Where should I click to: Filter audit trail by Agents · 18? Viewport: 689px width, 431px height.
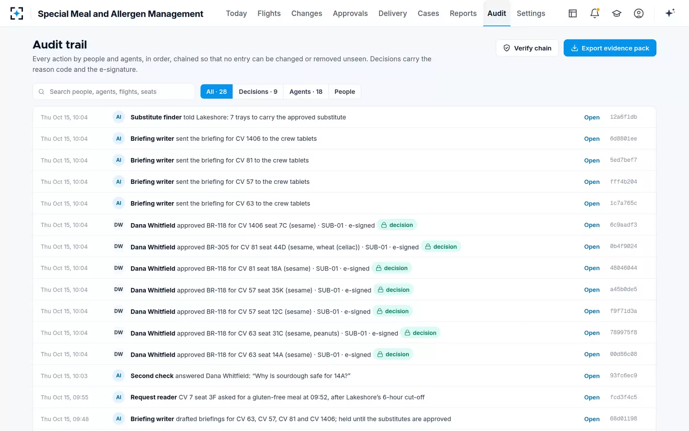click(306, 91)
